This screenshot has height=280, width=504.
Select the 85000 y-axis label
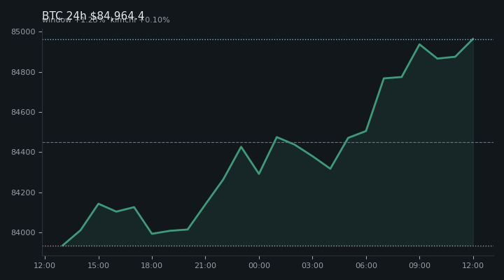(23, 31)
